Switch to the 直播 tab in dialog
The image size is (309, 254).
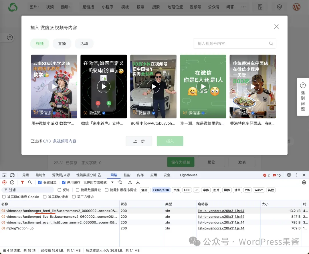pos(62,43)
